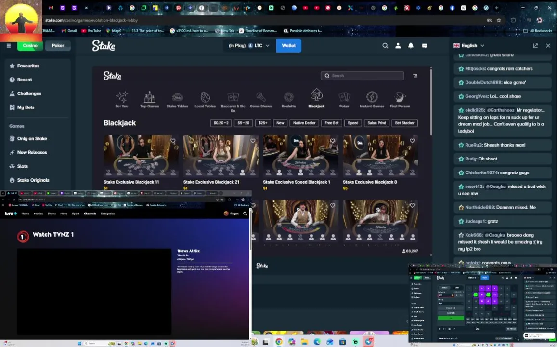Open the Gmail bookmark
Screen dimensions: 557x347
click(x=69, y=31)
